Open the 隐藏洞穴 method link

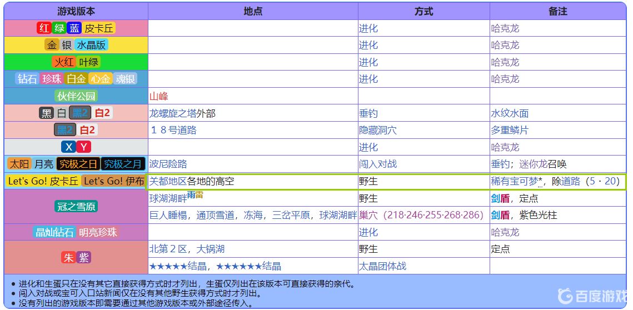pos(378,131)
